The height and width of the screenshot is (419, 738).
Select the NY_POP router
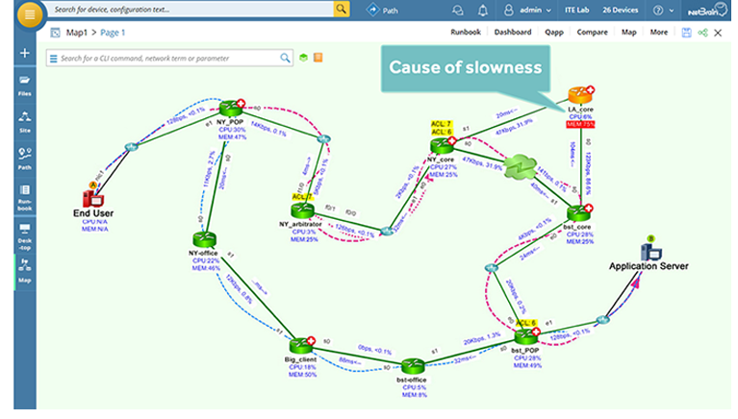pyautogui.click(x=231, y=109)
